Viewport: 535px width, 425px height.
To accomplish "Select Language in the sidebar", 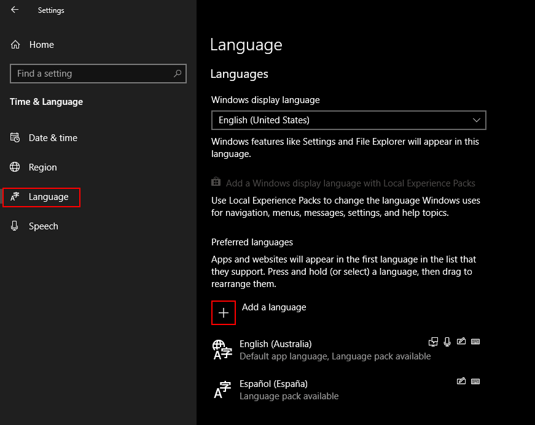I will pos(41,197).
